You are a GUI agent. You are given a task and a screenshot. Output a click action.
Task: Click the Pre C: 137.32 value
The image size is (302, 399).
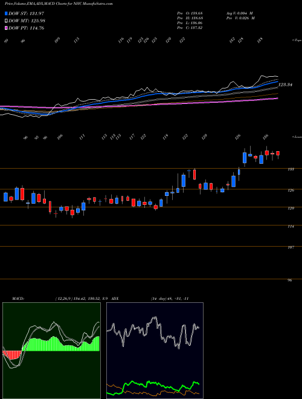tap(190, 28)
